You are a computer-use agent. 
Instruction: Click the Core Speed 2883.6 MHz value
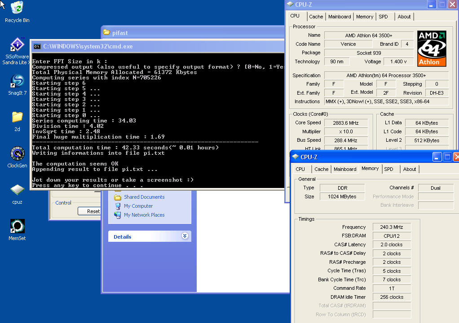click(x=346, y=123)
